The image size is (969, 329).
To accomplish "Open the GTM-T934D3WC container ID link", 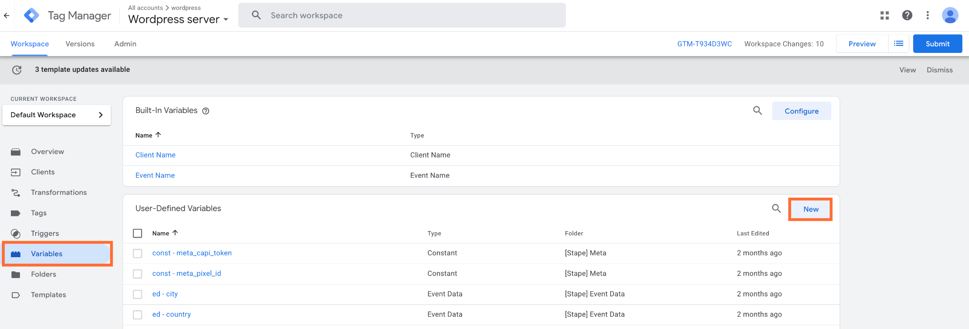I will pos(705,43).
